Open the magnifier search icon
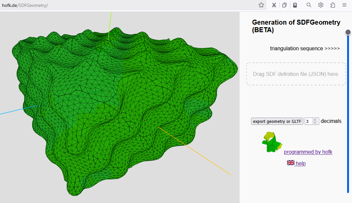 tap(309, 5)
